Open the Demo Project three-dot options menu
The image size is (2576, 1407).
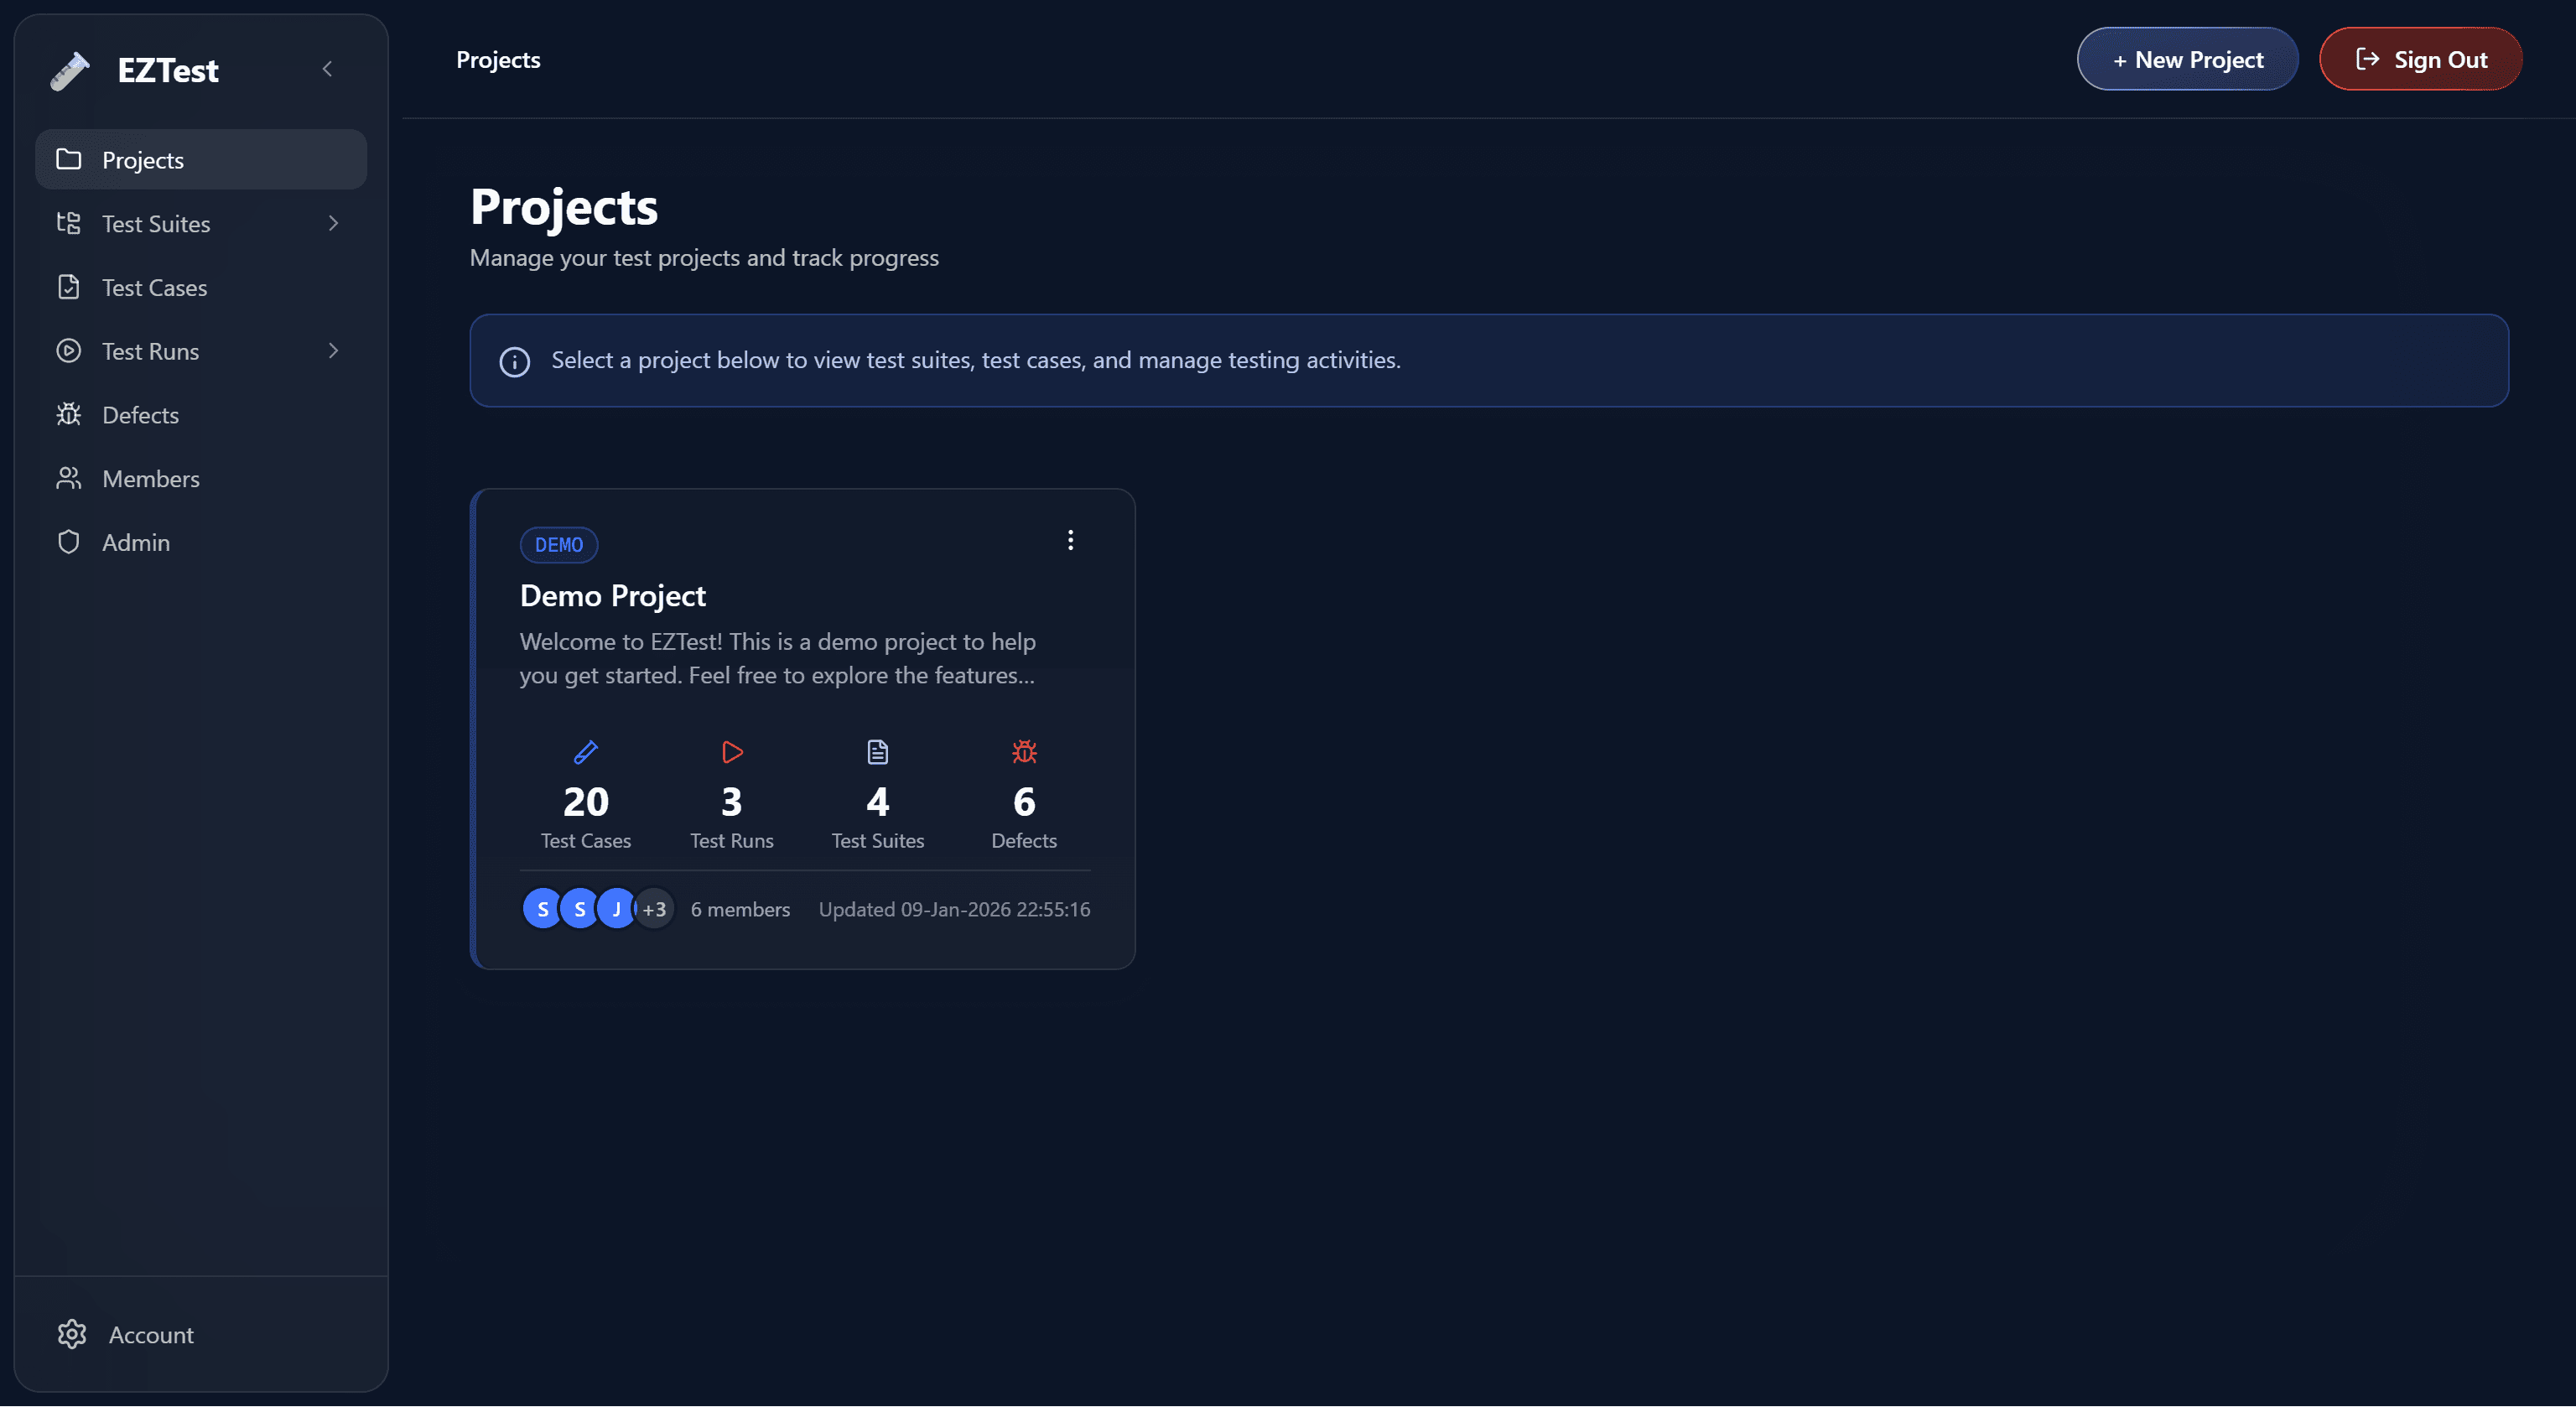[x=1070, y=540]
